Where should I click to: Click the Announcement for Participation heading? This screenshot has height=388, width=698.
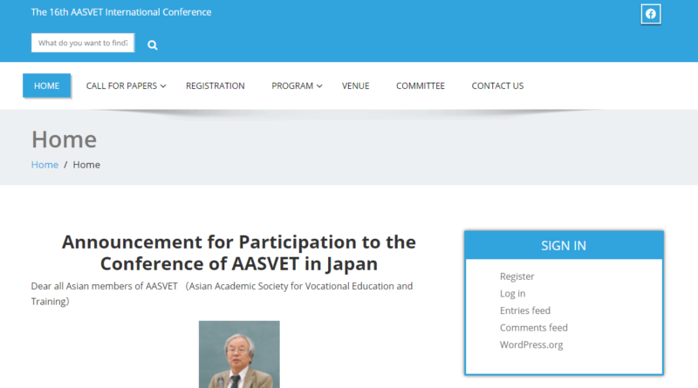coord(239,253)
